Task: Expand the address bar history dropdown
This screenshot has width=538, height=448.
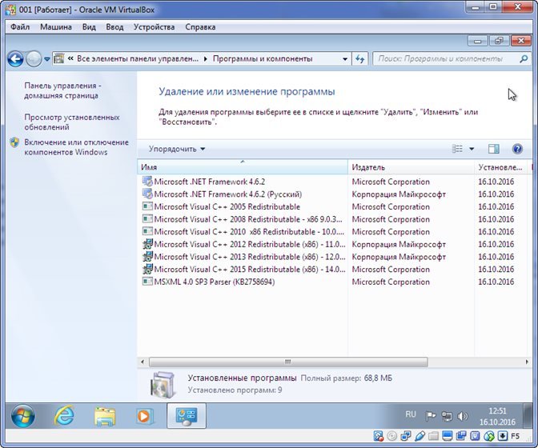Action: click(x=345, y=59)
